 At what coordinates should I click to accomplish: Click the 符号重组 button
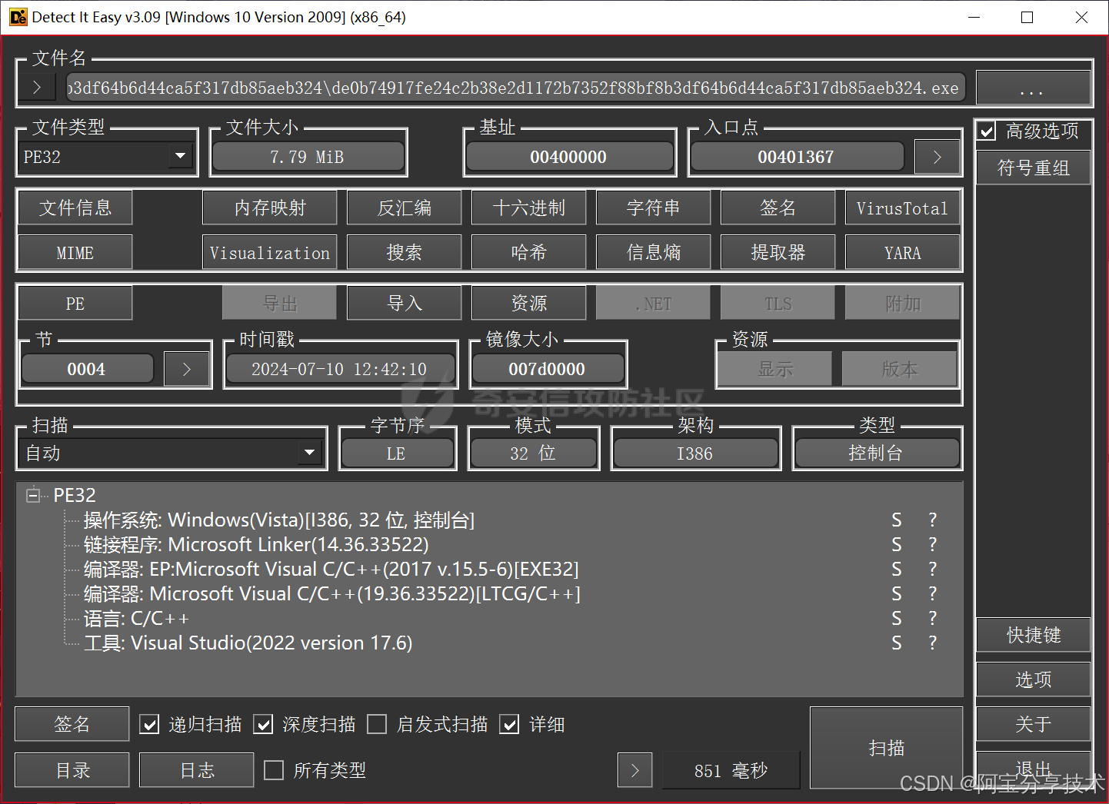(x=1034, y=168)
